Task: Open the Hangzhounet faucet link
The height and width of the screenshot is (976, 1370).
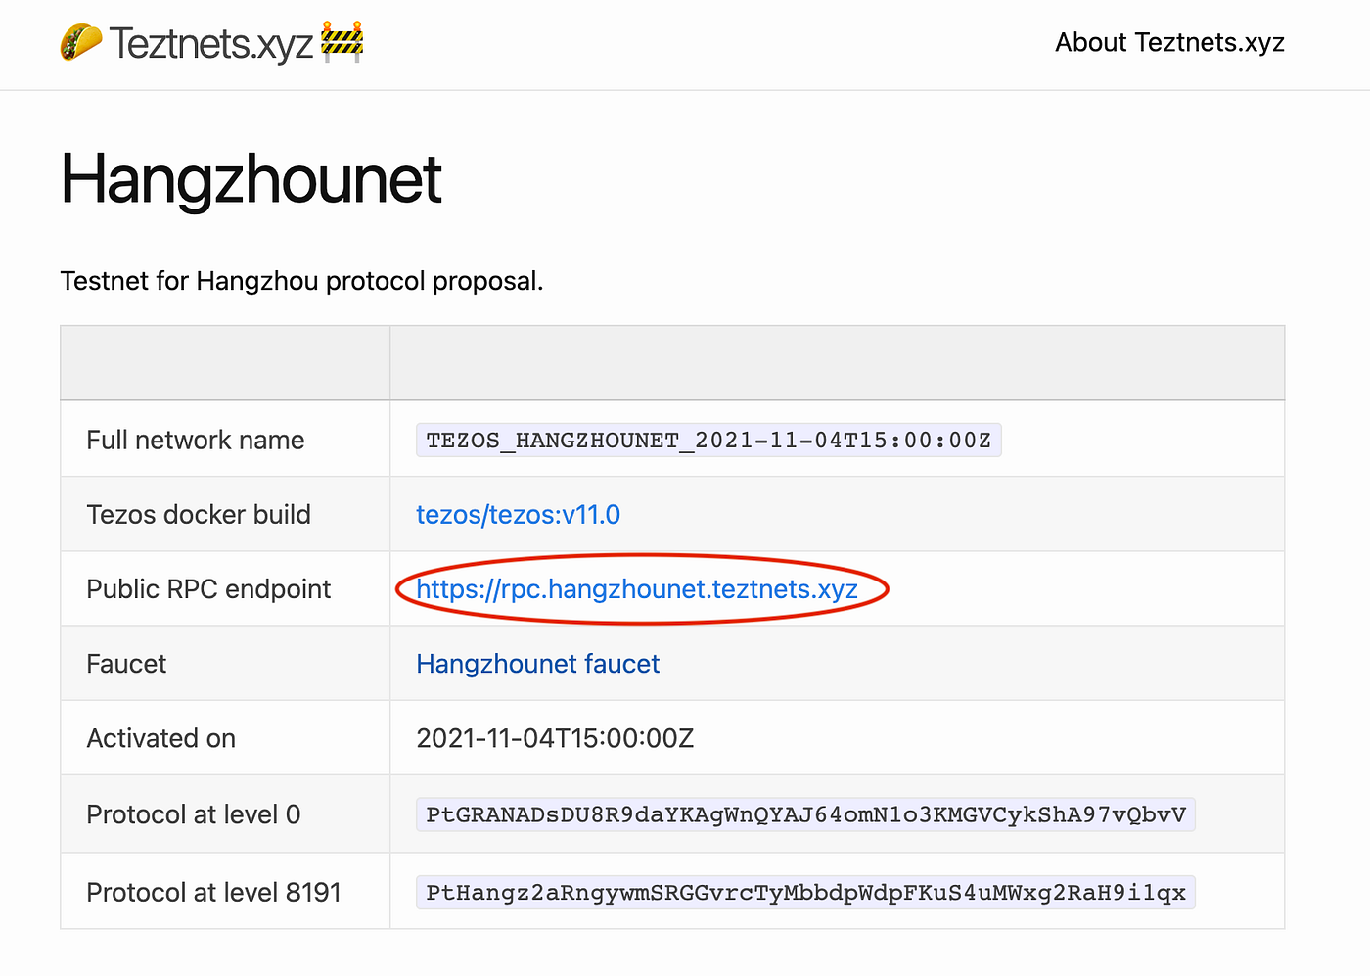Action: pyautogui.click(x=537, y=664)
